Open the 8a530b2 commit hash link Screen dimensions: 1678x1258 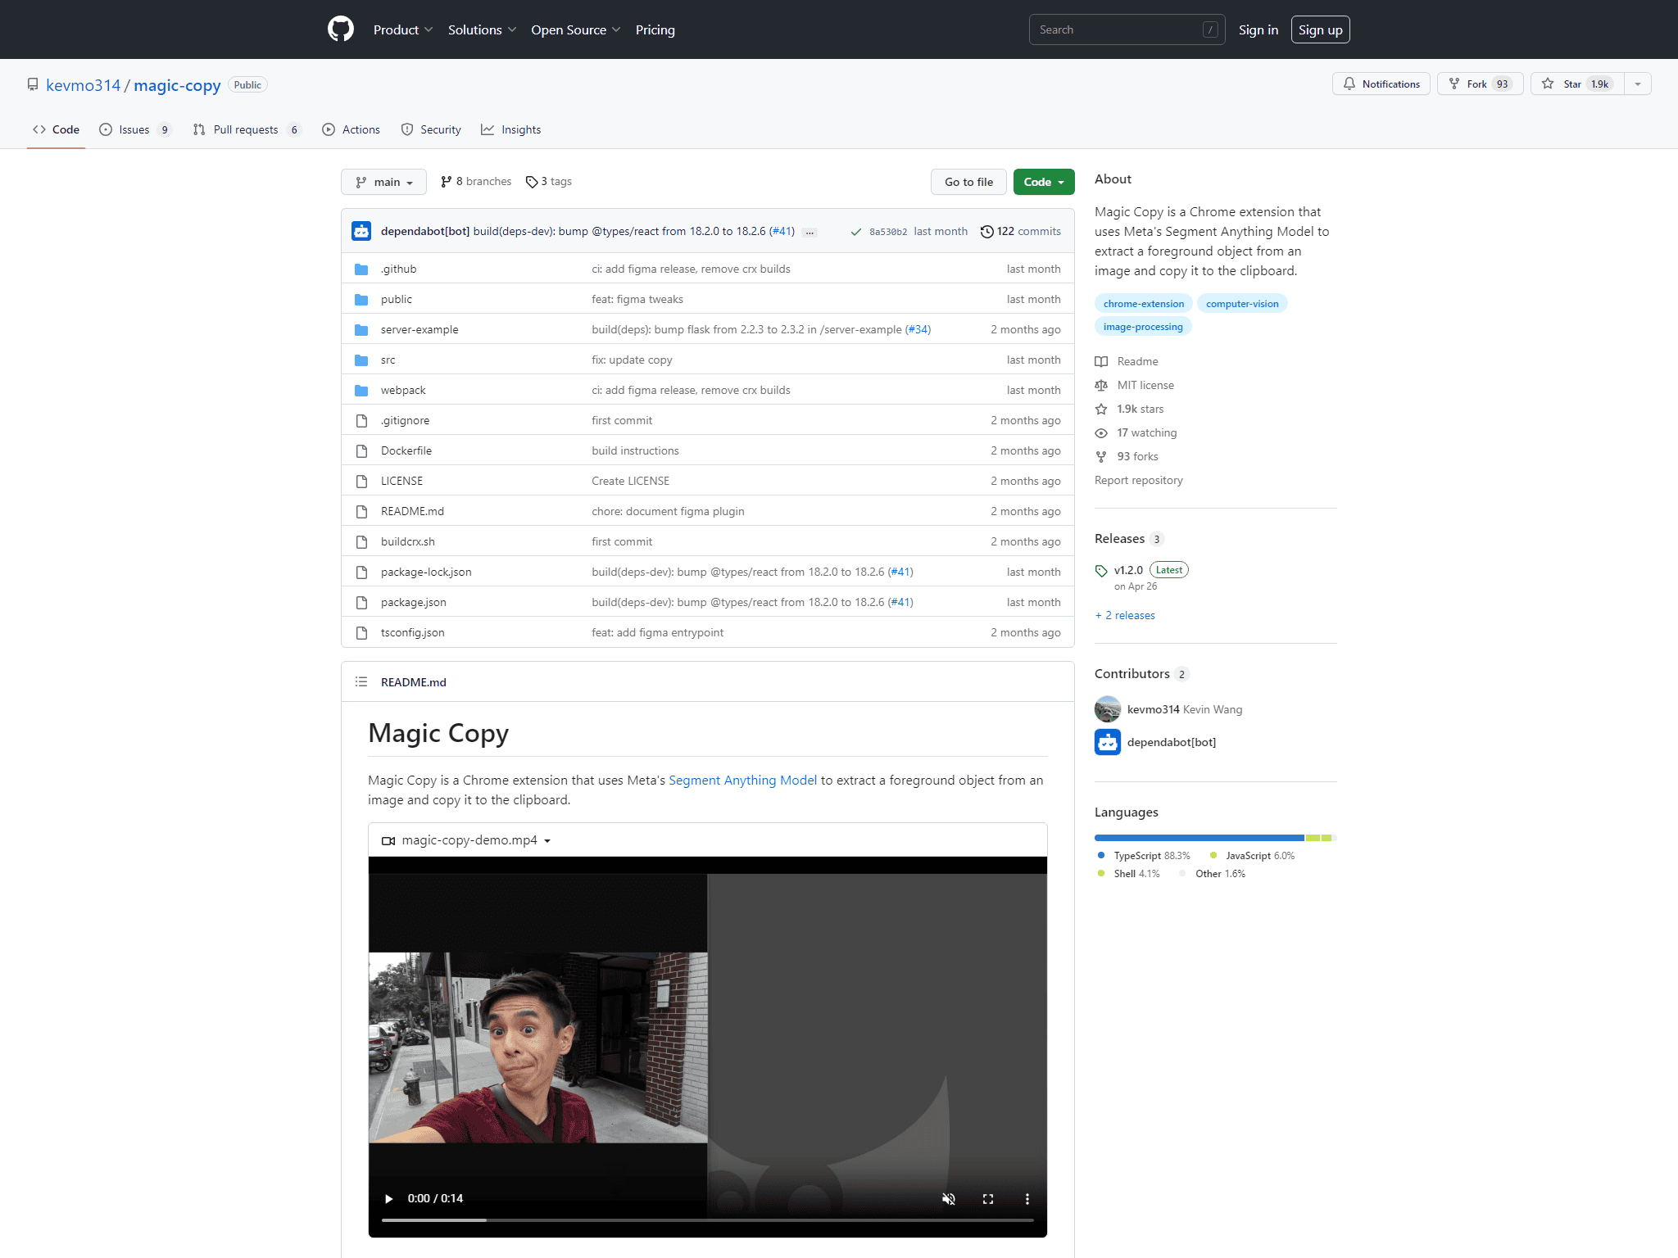point(888,232)
